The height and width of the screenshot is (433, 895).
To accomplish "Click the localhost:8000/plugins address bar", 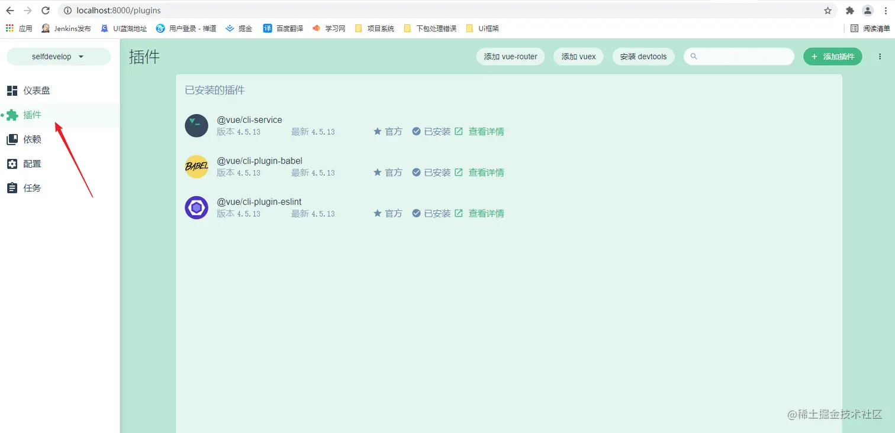I will [447, 11].
